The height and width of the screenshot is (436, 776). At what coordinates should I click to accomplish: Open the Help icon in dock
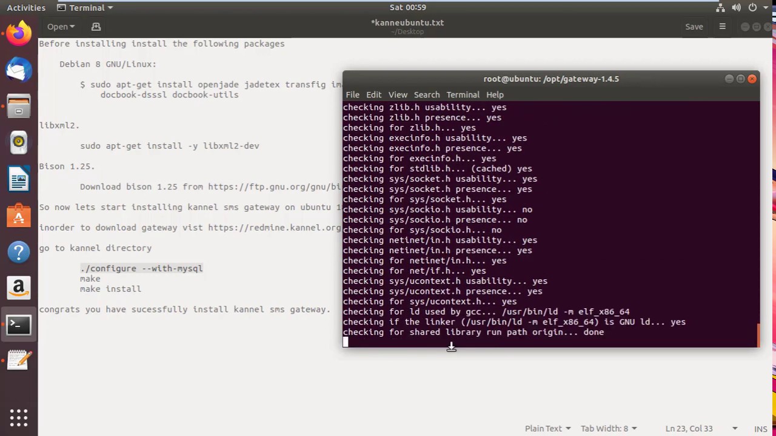(19, 252)
